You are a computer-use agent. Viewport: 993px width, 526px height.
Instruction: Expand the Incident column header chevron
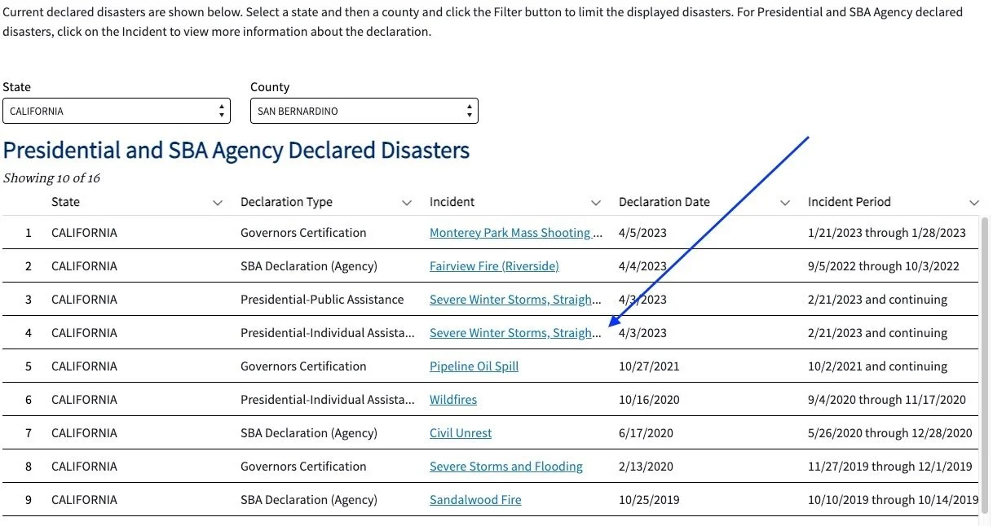click(x=596, y=203)
